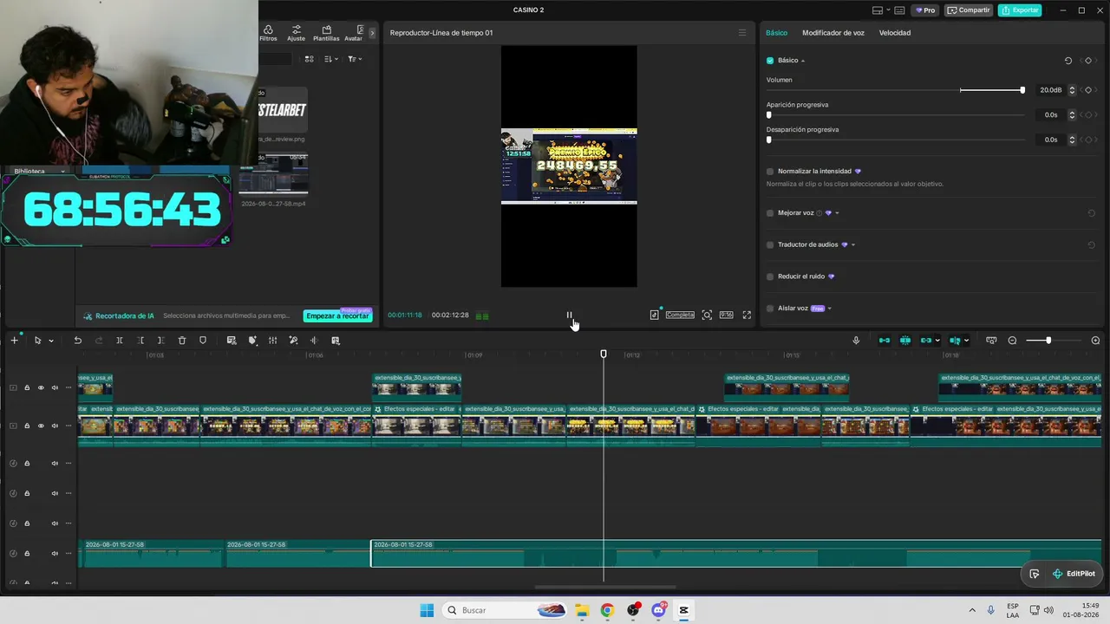Click the 20.0dB volume value field
1110x624 pixels.
(1050, 90)
